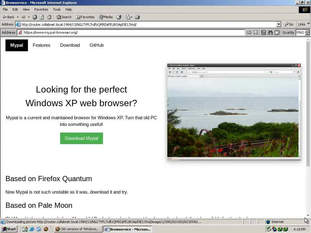Screen dimensions: 311x233
Task: Click the Browservice taskbar button
Action: click(128, 229)
